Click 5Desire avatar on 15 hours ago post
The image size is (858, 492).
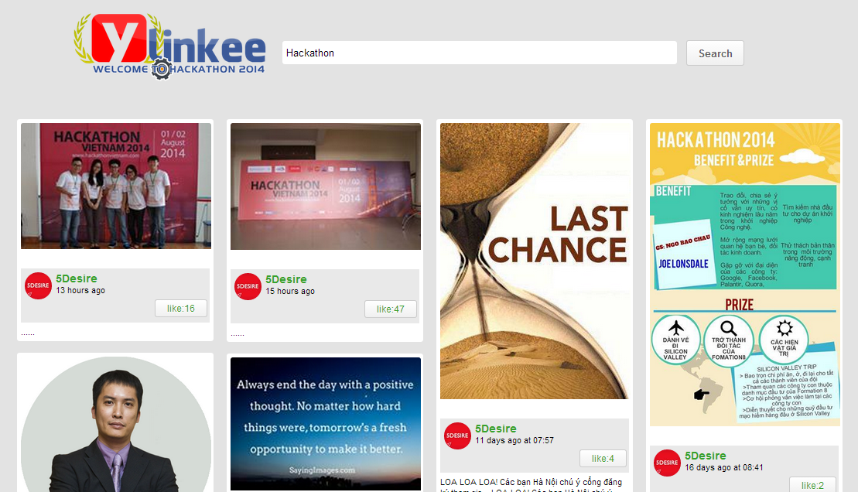coord(248,286)
